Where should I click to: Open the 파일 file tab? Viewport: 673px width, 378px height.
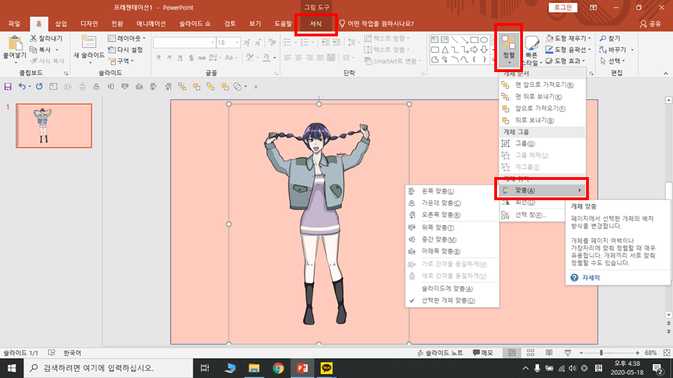click(14, 24)
